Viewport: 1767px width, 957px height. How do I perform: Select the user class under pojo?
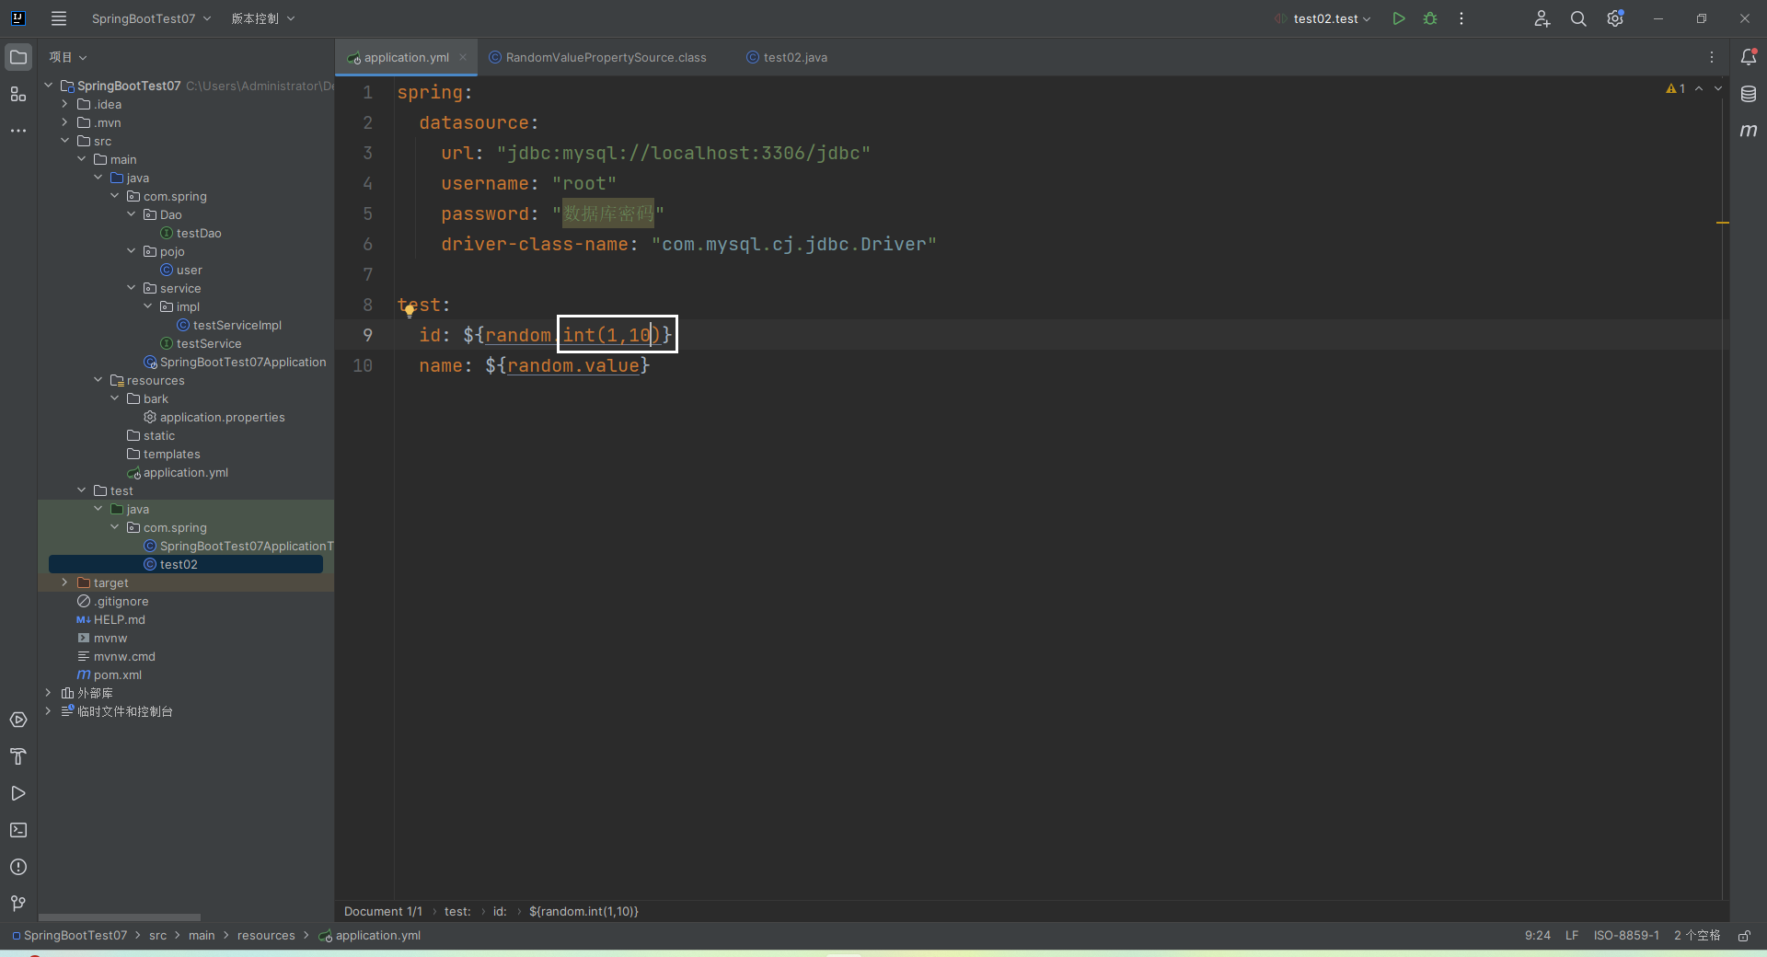pyautogui.click(x=189, y=270)
